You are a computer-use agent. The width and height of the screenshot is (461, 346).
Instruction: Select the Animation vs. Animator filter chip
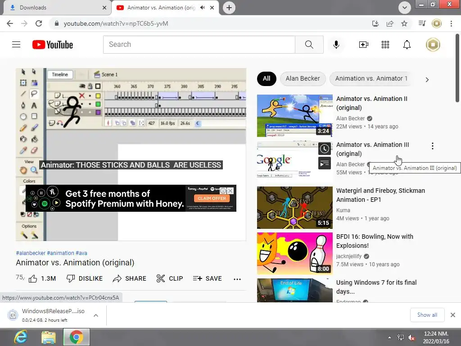(x=371, y=78)
